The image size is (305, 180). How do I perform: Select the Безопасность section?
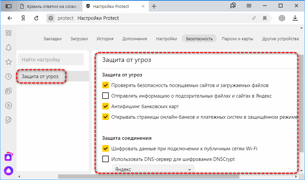click(x=199, y=39)
